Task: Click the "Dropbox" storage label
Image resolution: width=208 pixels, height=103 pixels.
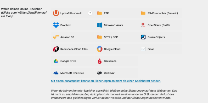Action: point(65,25)
